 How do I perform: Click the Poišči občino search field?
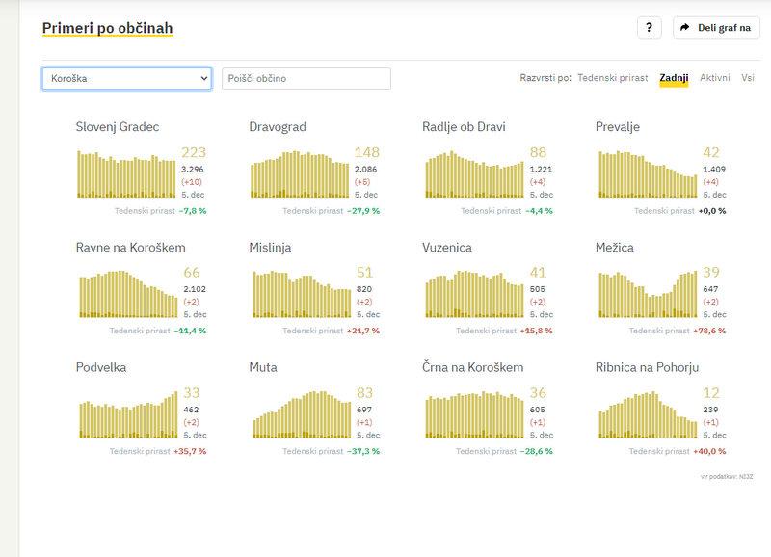(x=306, y=78)
